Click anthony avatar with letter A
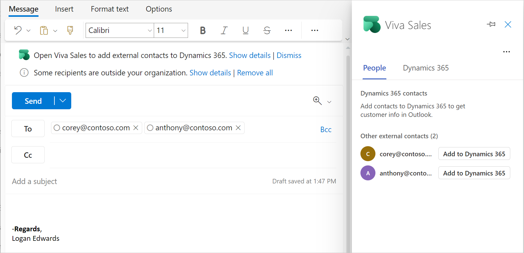Screen dimensions: 524x253 point(368,173)
